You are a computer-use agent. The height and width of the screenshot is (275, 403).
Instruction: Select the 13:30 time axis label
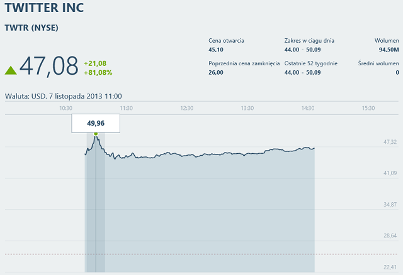pyautogui.click(x=247, y=108)
